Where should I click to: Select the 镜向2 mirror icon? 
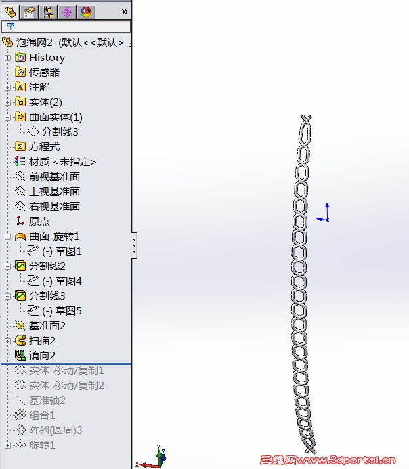(20, 355)
